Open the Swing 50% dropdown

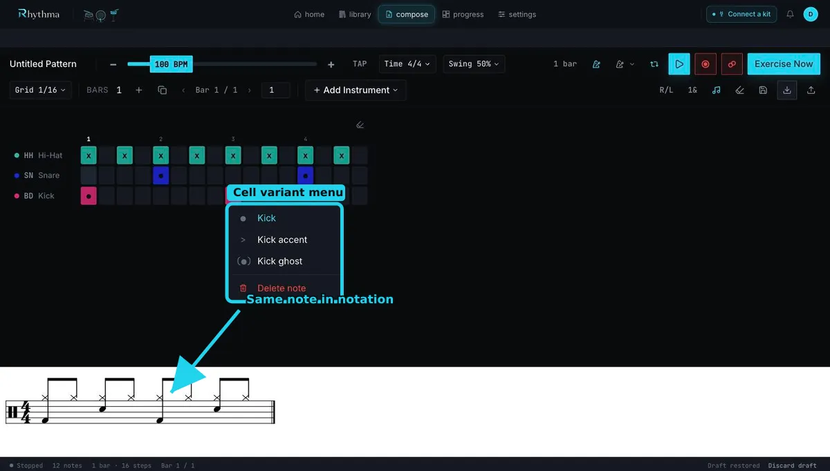[x=474, y=64]
